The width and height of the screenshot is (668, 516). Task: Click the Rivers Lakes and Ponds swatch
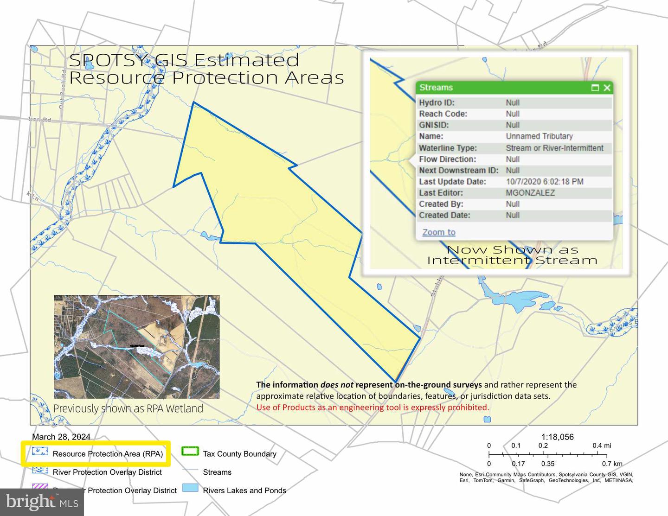[x=190, y=488]
